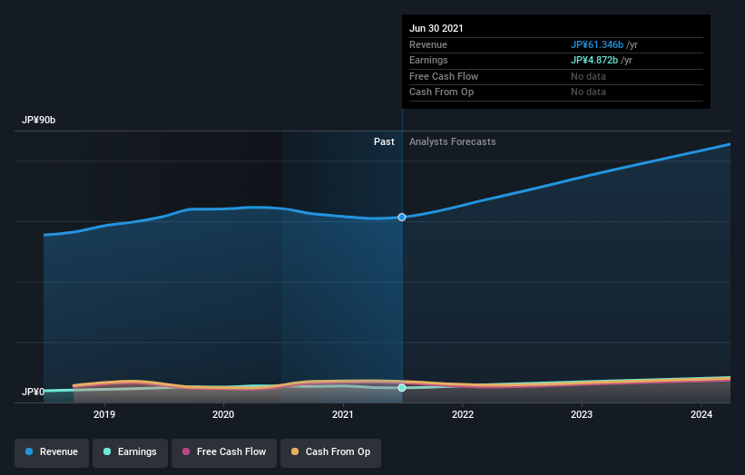This screenshot has width=745, height=475.
Task: Toggle the Earnings legend button
Action: 130,452
